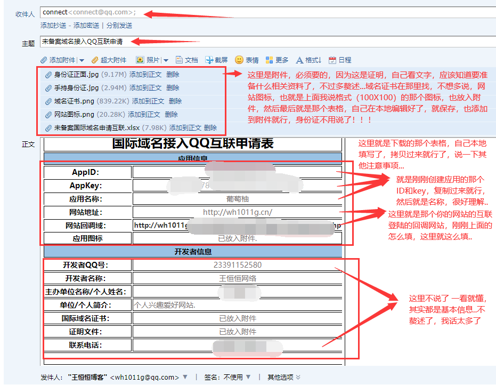The image size is (496, 385).
Task: Expand 其他选项 options
Action: (x=284, y=378)
